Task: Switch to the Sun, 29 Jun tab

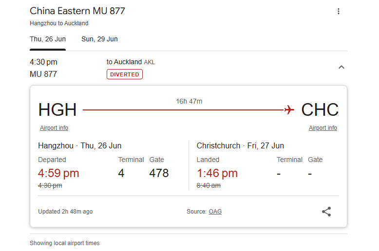Action: (x=99, y=39)
